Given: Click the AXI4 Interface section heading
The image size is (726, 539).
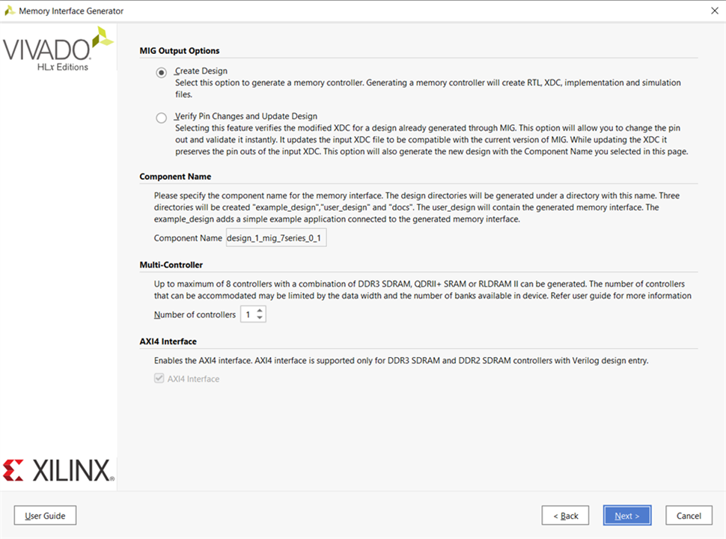Looking at the screenshot, I should coord(168,341).
